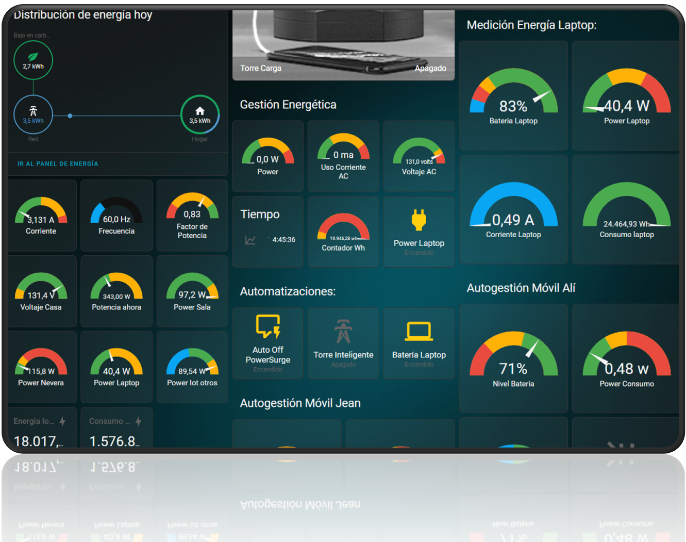Image resolution: width=686 pixels, height=542 pixels.
Task: Select the Red grid 3,5 kWh circle
Action: 33,114
